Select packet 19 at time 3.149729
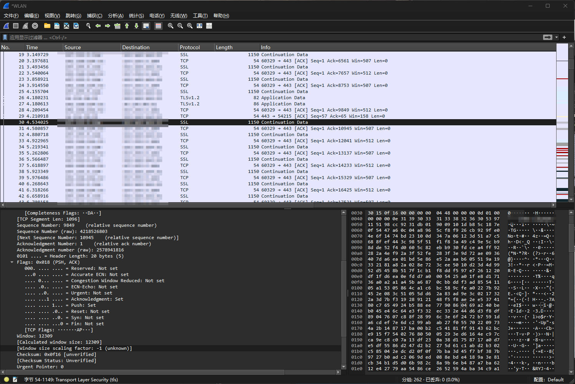The width and height of the screenshot is (575, 384). [278, 55]
